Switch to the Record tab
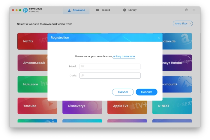The image size is (210, 140). pyautogui.click(x=103, y=10)
